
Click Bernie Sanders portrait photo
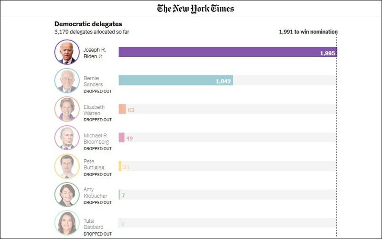coord(67,81)
